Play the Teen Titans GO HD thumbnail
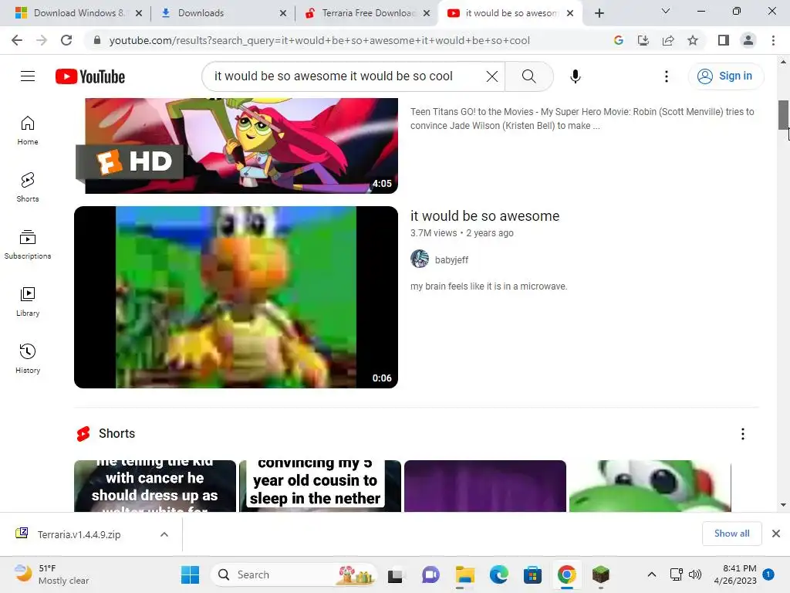 tap(236, 145)
